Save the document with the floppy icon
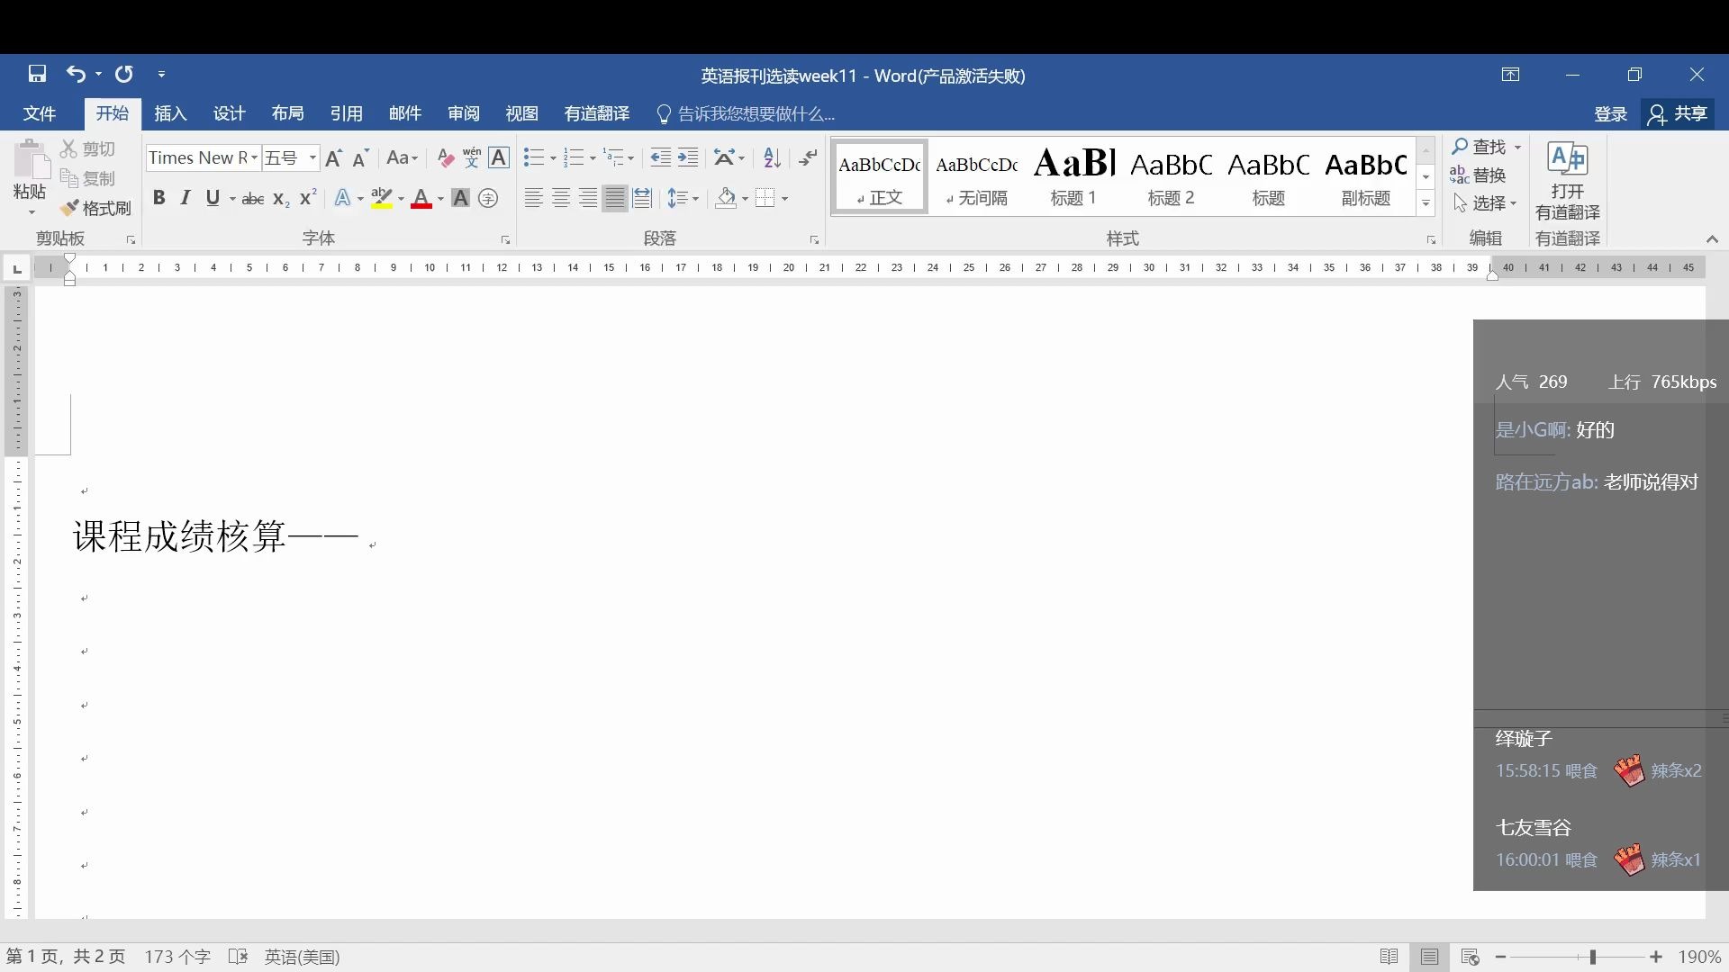This screenshot has height=972, width=1729. point(37,74)
